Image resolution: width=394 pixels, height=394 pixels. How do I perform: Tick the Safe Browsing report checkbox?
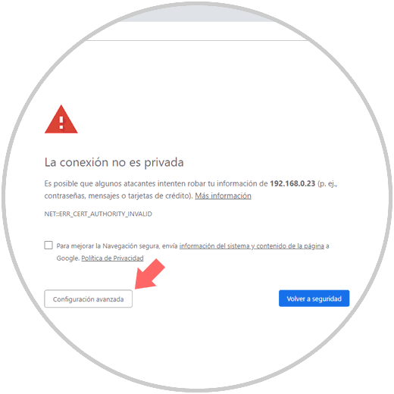tap(48, 245)
